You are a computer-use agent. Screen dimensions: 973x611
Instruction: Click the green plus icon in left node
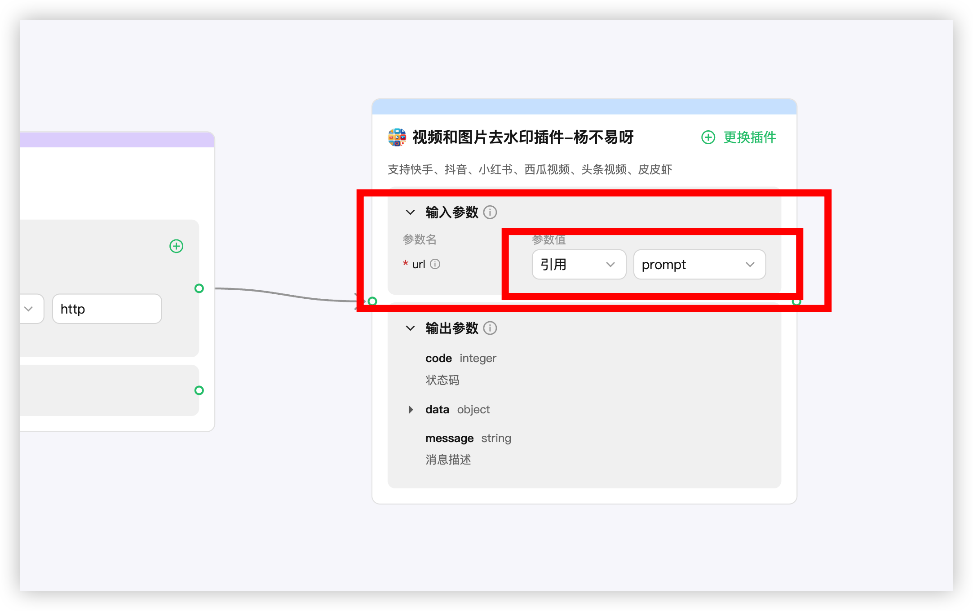(x=176, y=246)
